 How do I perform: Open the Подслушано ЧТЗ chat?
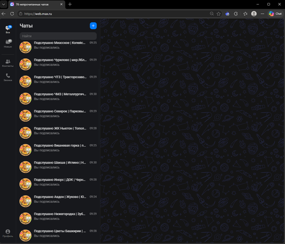(58, 81)
